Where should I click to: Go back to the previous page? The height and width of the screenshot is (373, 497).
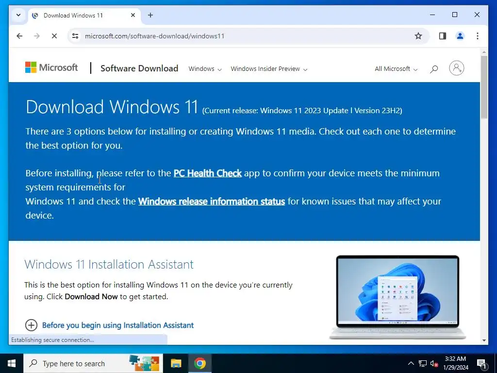[19, 36]
